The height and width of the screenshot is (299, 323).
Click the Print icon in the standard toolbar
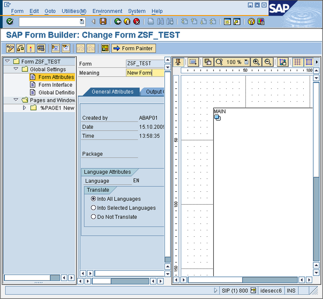point(151,21)
